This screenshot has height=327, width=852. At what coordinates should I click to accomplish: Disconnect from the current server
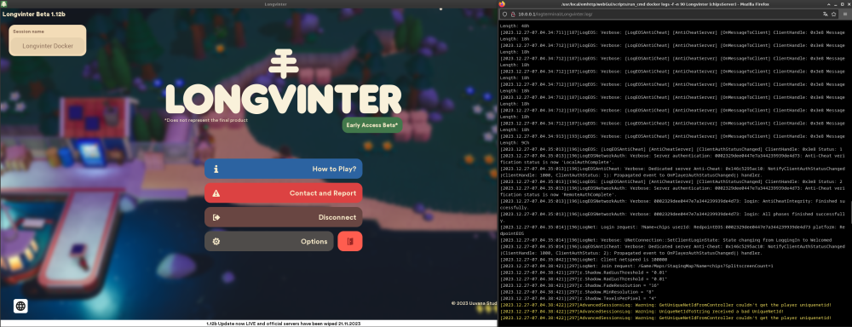(283, 217)
